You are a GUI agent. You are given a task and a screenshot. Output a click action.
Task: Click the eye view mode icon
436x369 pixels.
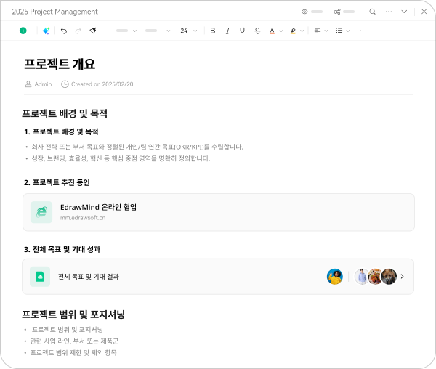point(304,12)
